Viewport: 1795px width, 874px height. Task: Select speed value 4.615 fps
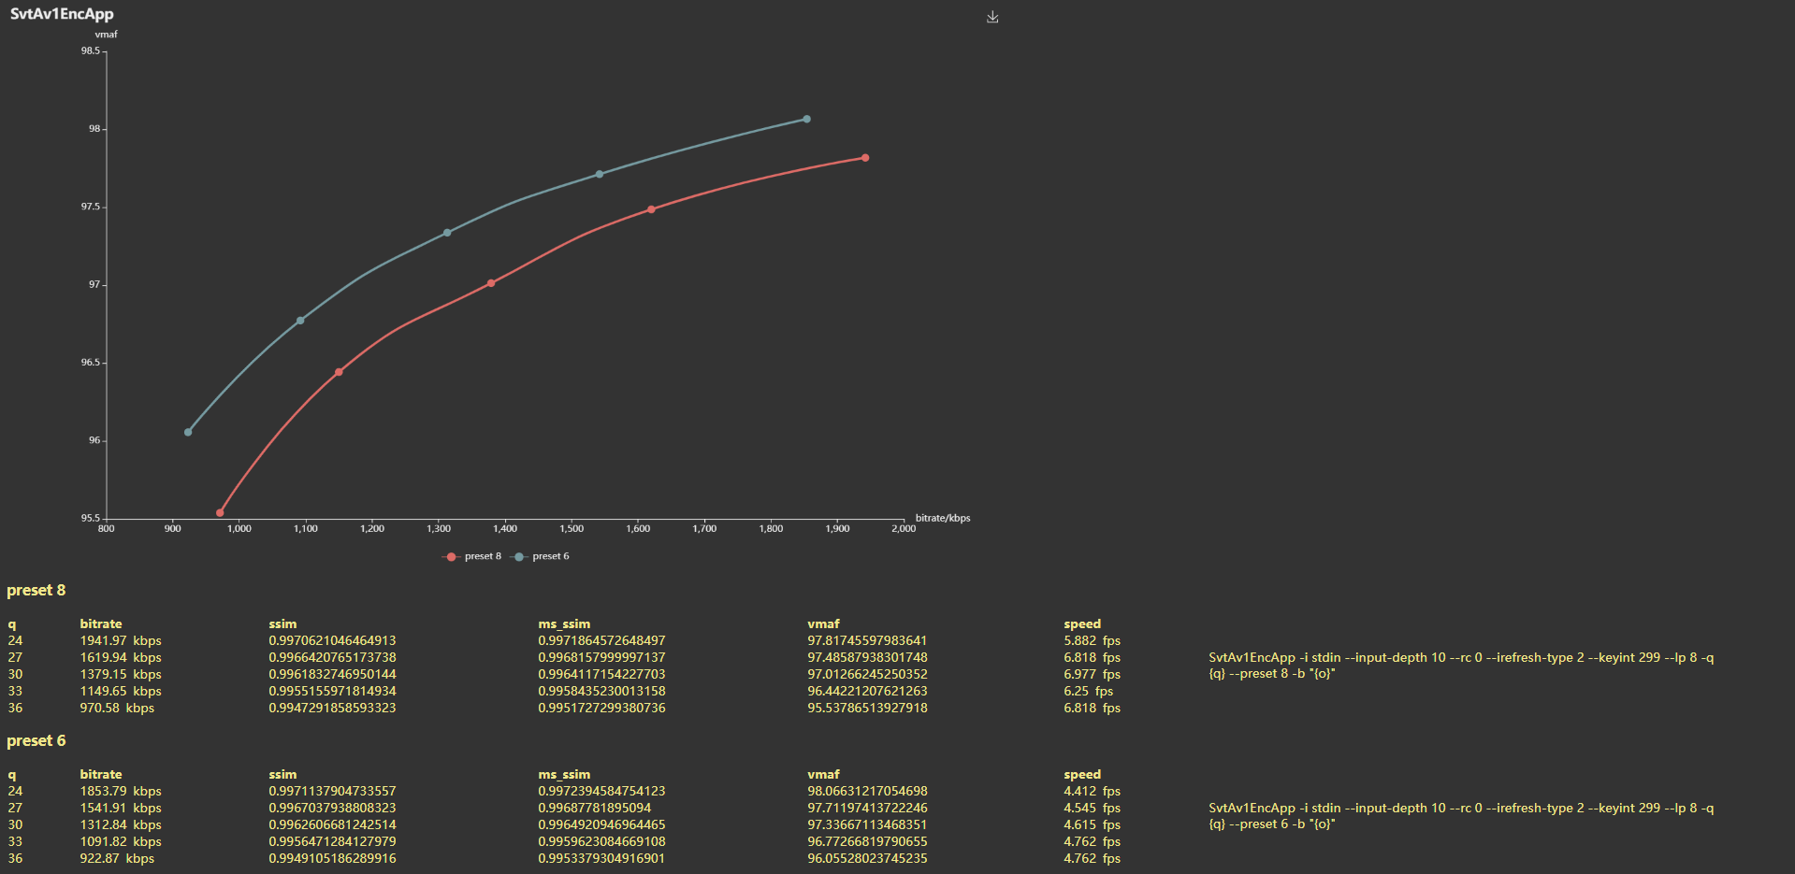(1092, 824)
